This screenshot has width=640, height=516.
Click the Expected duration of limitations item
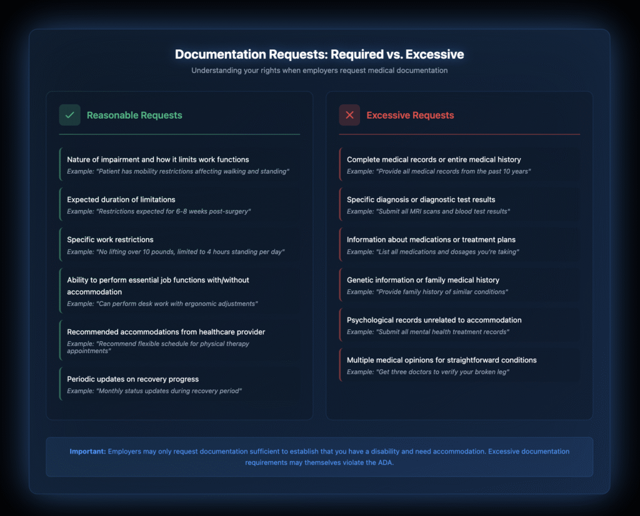(121, 200)
